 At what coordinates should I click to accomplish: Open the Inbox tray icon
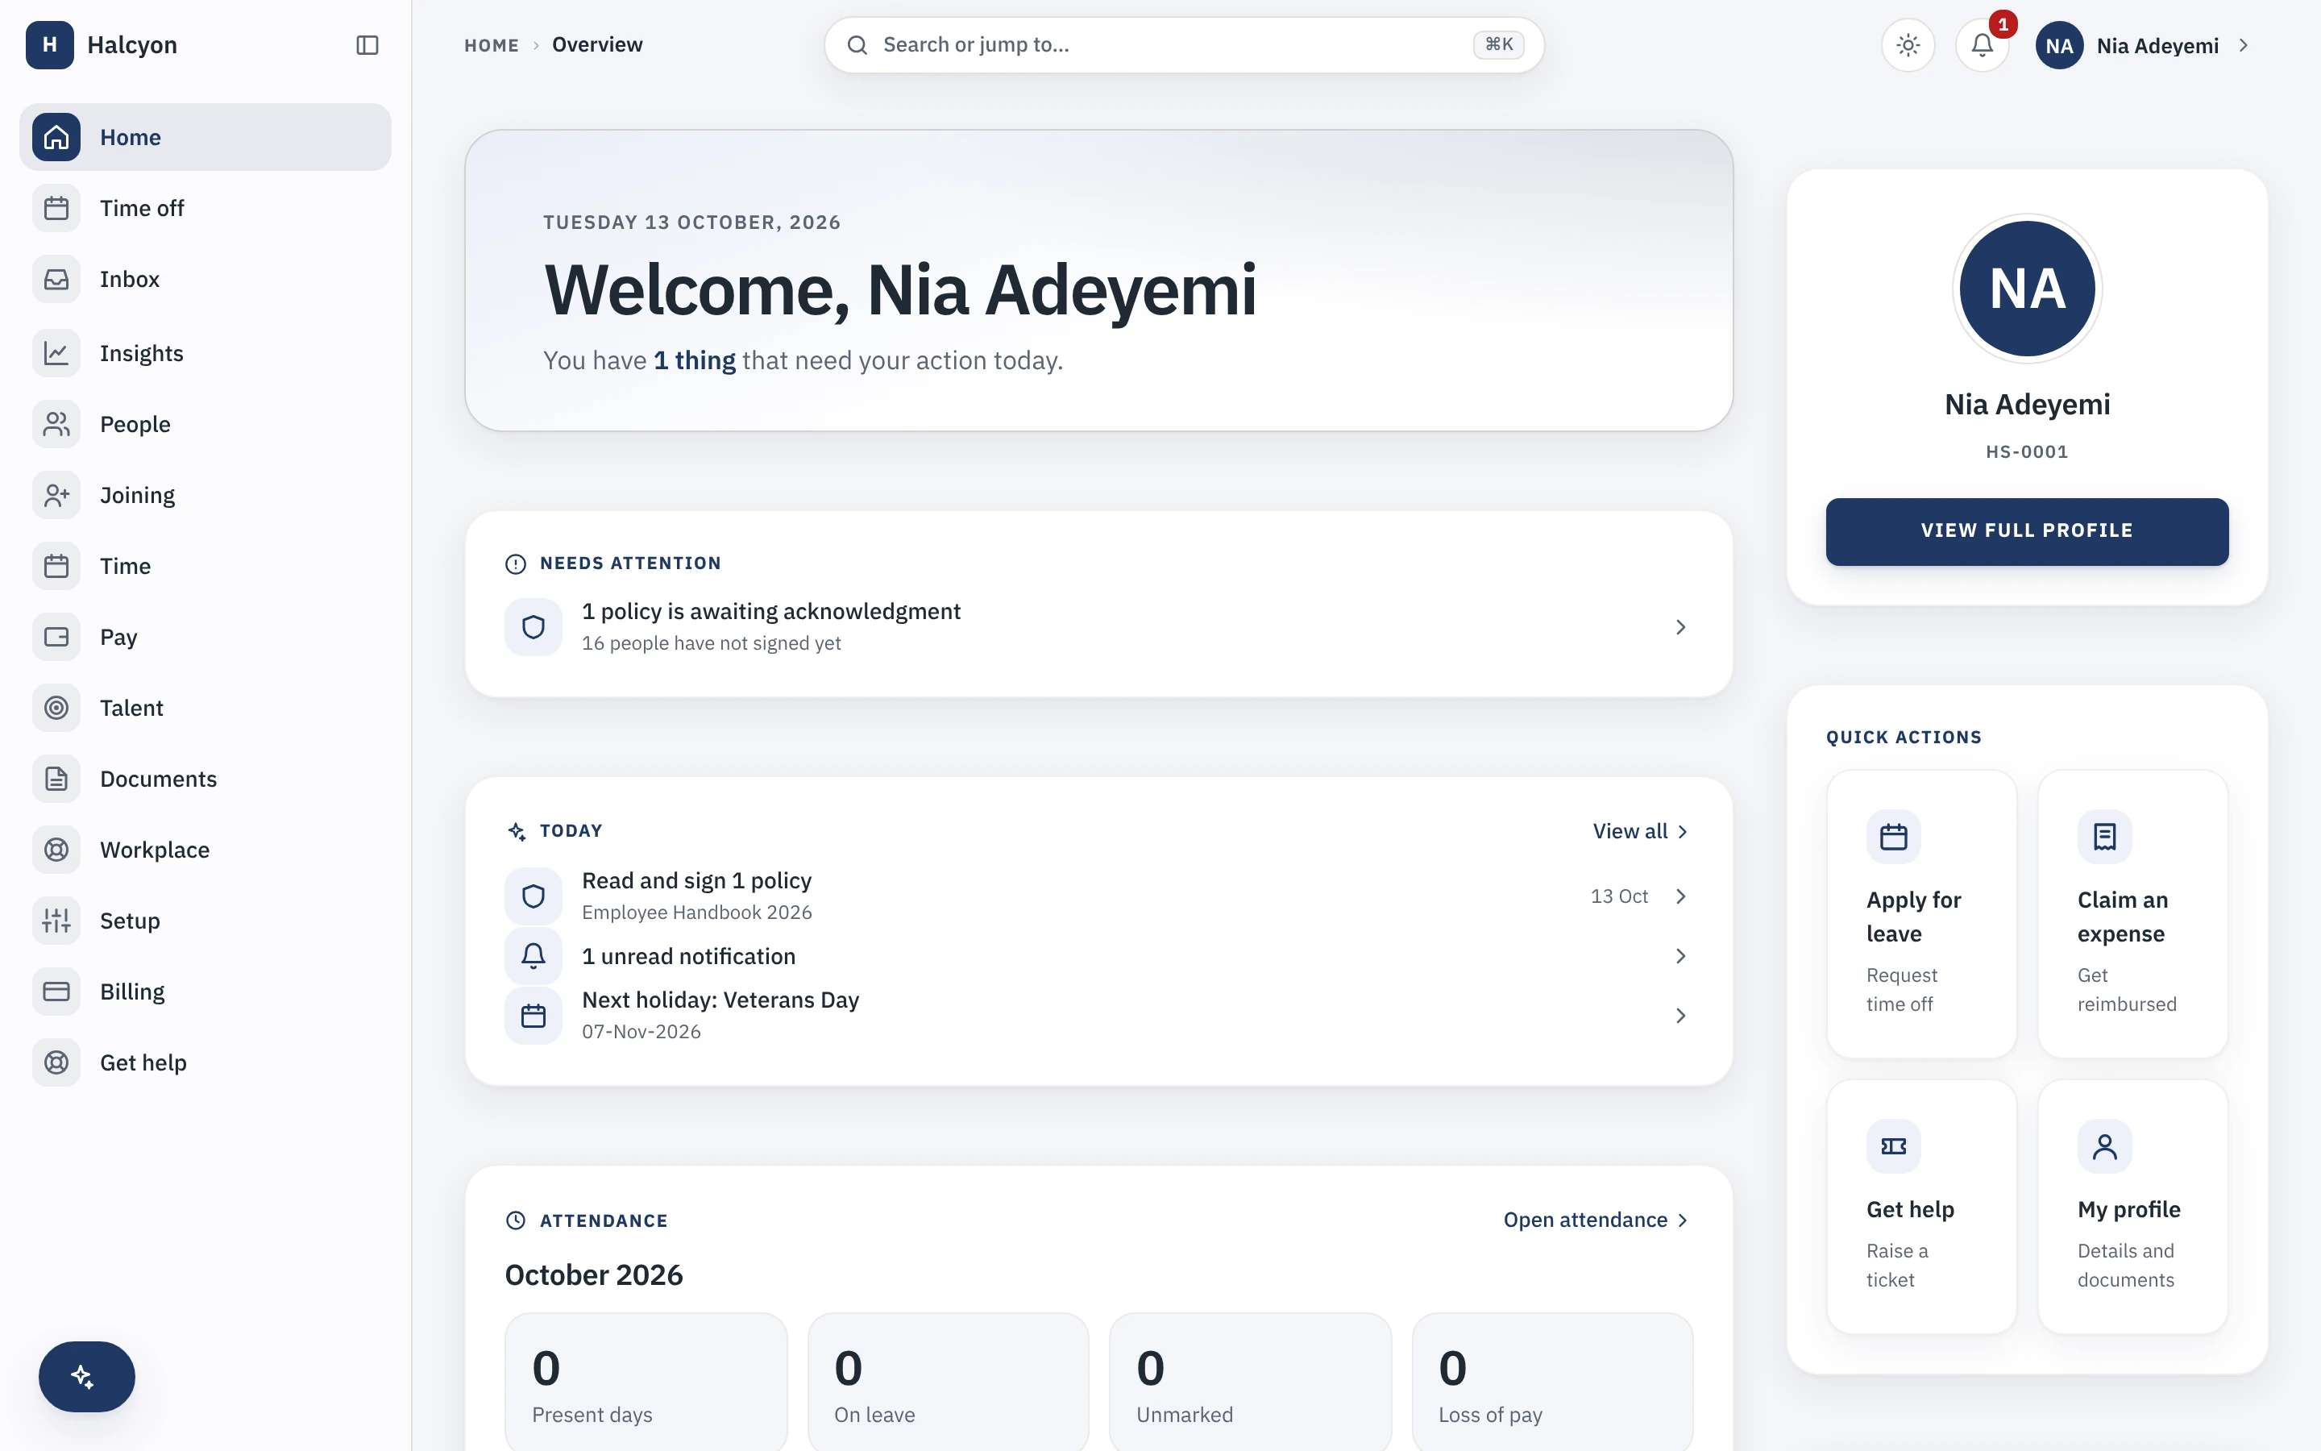tap(56, 279)
